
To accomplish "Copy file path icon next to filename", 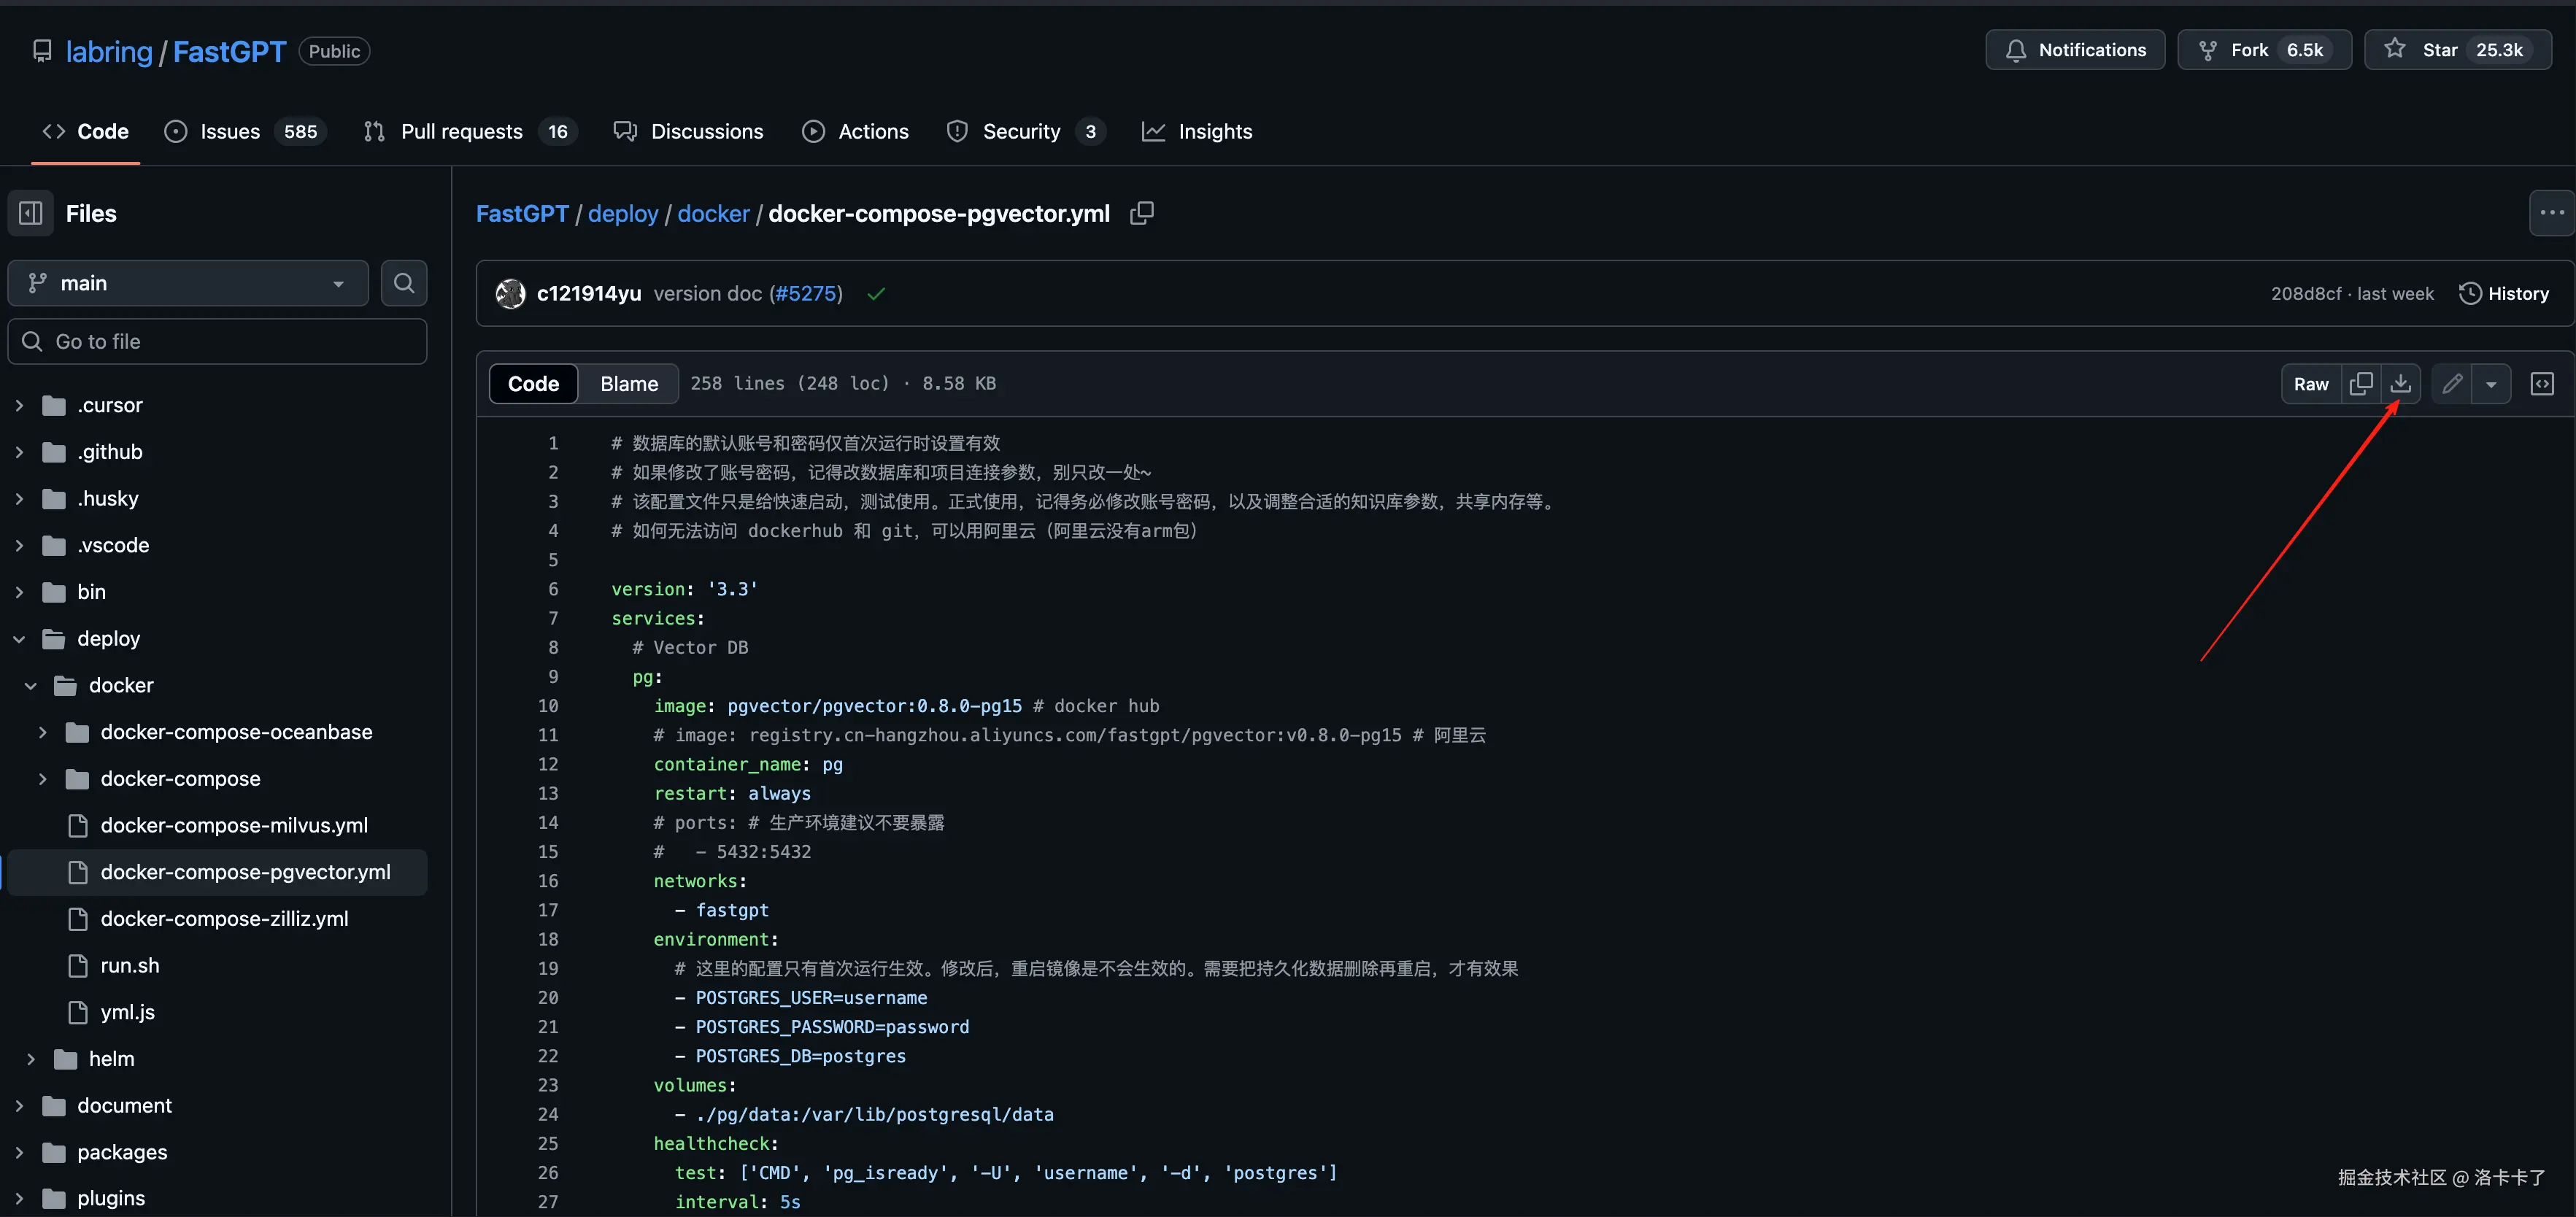I will point(1141,213).
